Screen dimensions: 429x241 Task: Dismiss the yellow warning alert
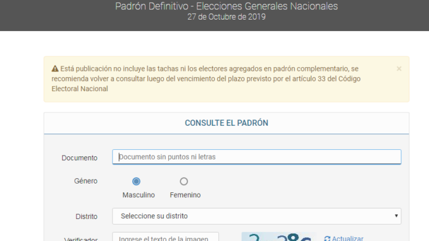tap(399, 69)
